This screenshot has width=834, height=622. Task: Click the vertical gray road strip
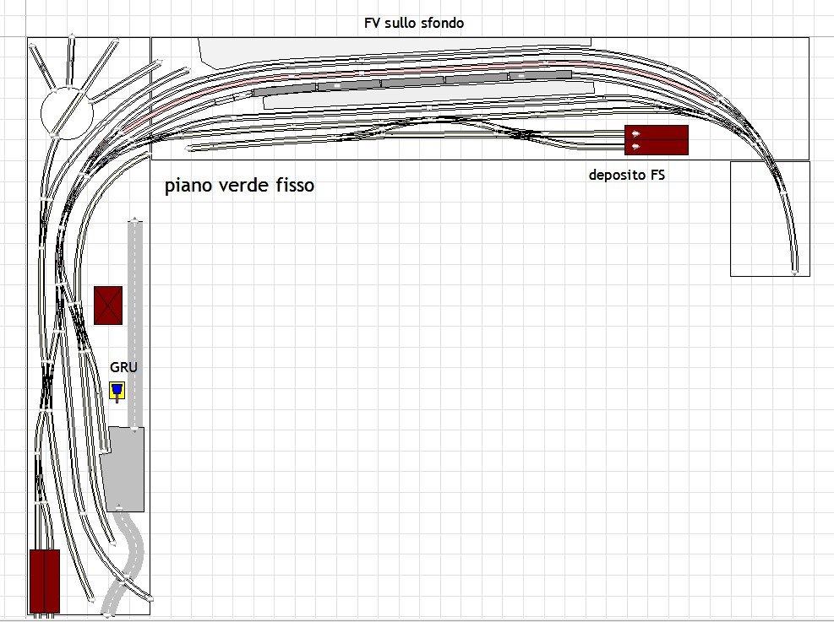pos(134,321)
